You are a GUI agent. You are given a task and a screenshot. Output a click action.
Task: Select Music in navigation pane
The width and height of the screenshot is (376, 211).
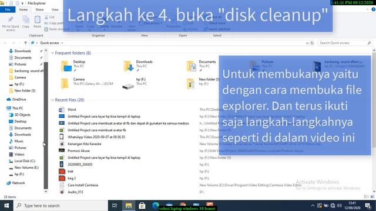coord(19,141)
